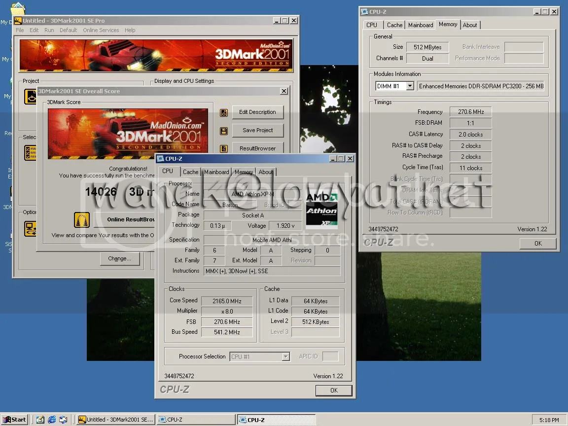Click the Options icon in 3DMark window

pyautogui.click(x=30, y=229)
